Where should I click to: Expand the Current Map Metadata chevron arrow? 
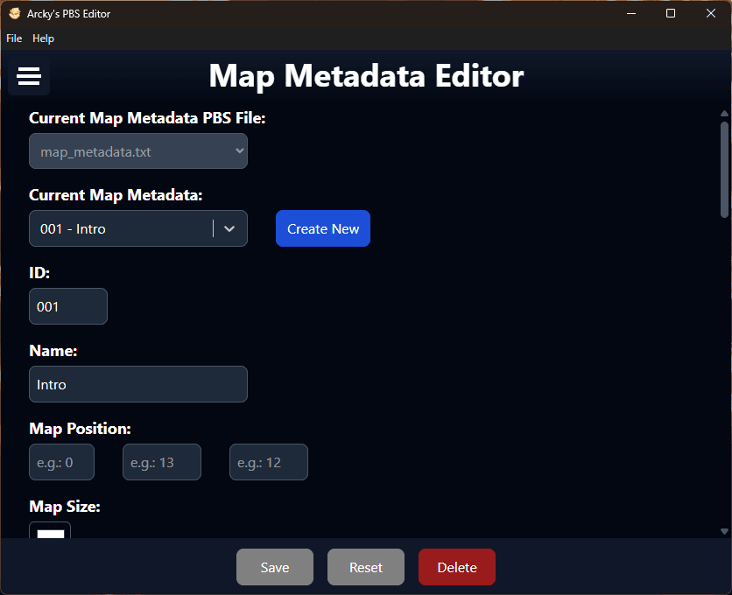point(229,228)
